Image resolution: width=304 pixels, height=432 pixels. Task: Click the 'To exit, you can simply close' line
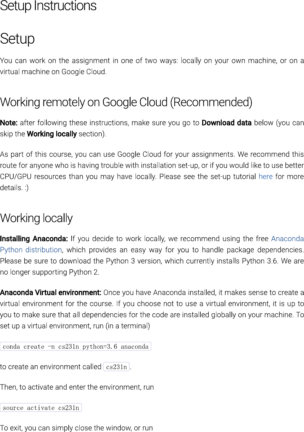(x=76, y=428)
